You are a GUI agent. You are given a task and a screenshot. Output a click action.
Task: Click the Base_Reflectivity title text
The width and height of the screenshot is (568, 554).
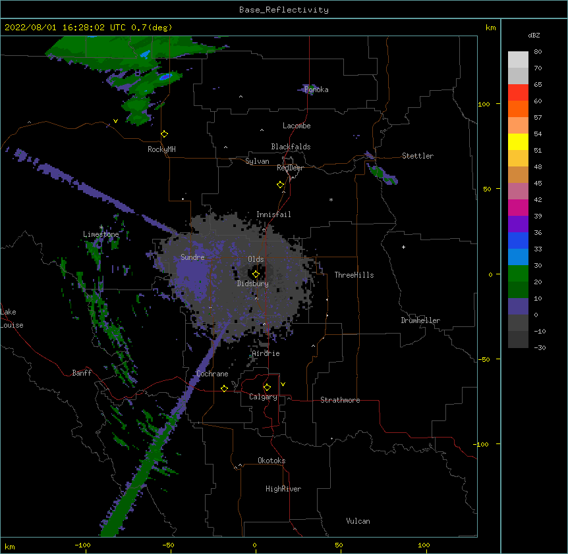point(284,10)
